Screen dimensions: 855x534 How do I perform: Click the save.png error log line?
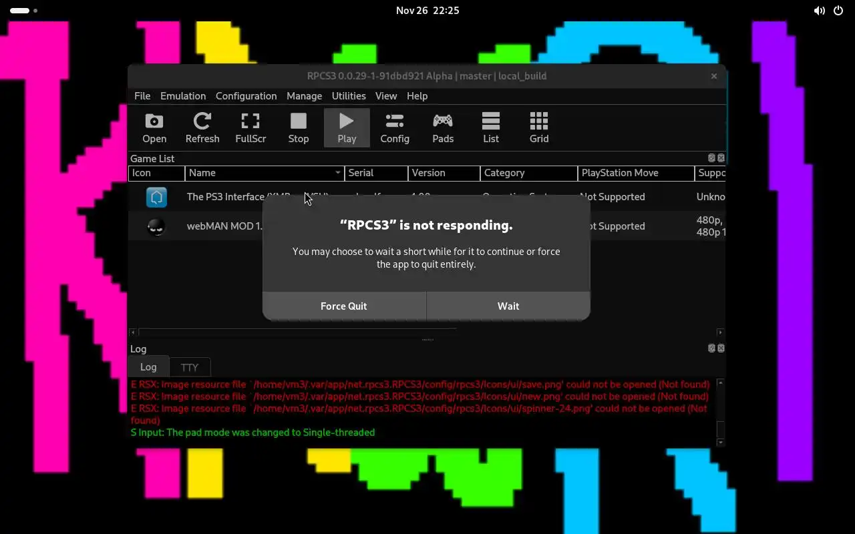click(x=420, y=384)
